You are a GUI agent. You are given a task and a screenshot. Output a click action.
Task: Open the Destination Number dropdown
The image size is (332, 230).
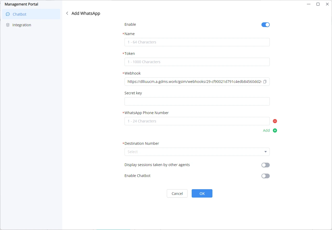coord(197,152)
